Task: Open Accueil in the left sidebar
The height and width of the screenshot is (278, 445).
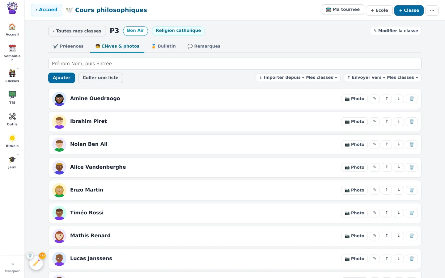Action: coord(12,30)
